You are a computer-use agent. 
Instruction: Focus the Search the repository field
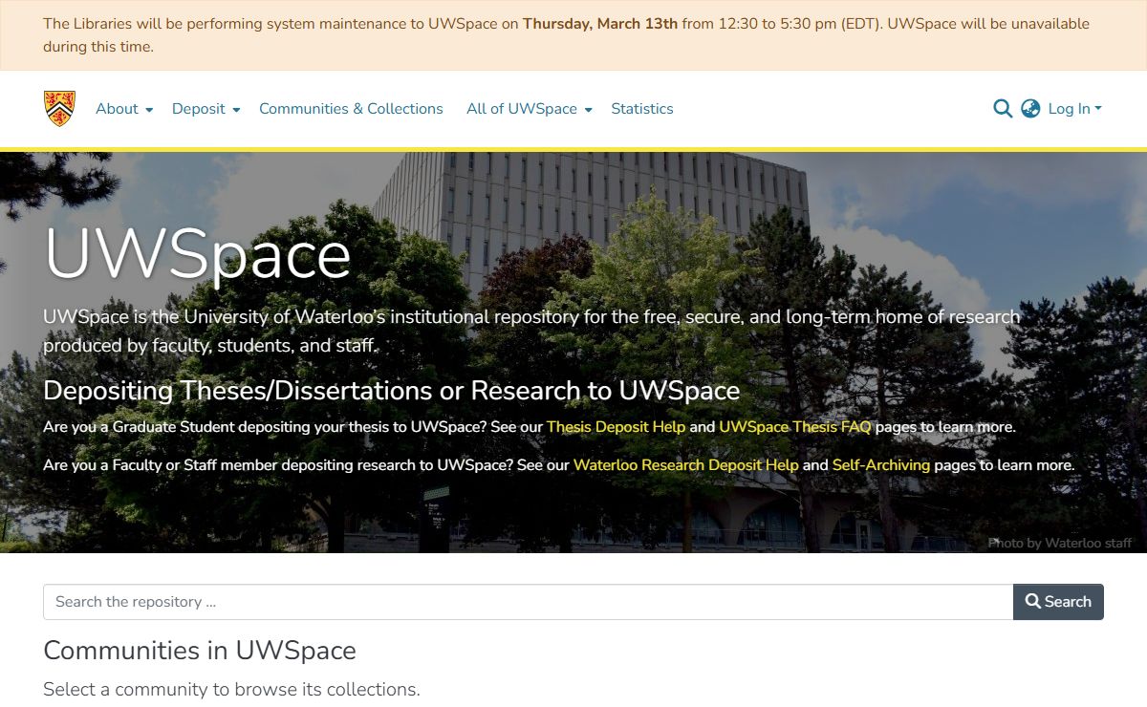click(528, 602)
